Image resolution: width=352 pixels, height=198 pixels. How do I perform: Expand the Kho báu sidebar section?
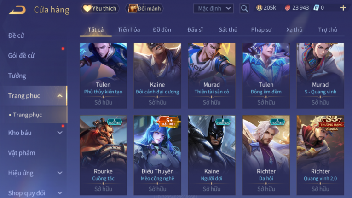60,133
